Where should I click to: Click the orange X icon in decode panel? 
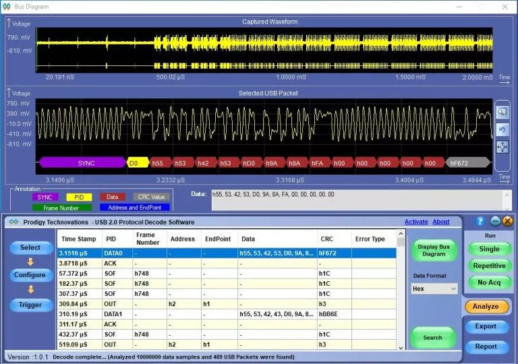507,221
